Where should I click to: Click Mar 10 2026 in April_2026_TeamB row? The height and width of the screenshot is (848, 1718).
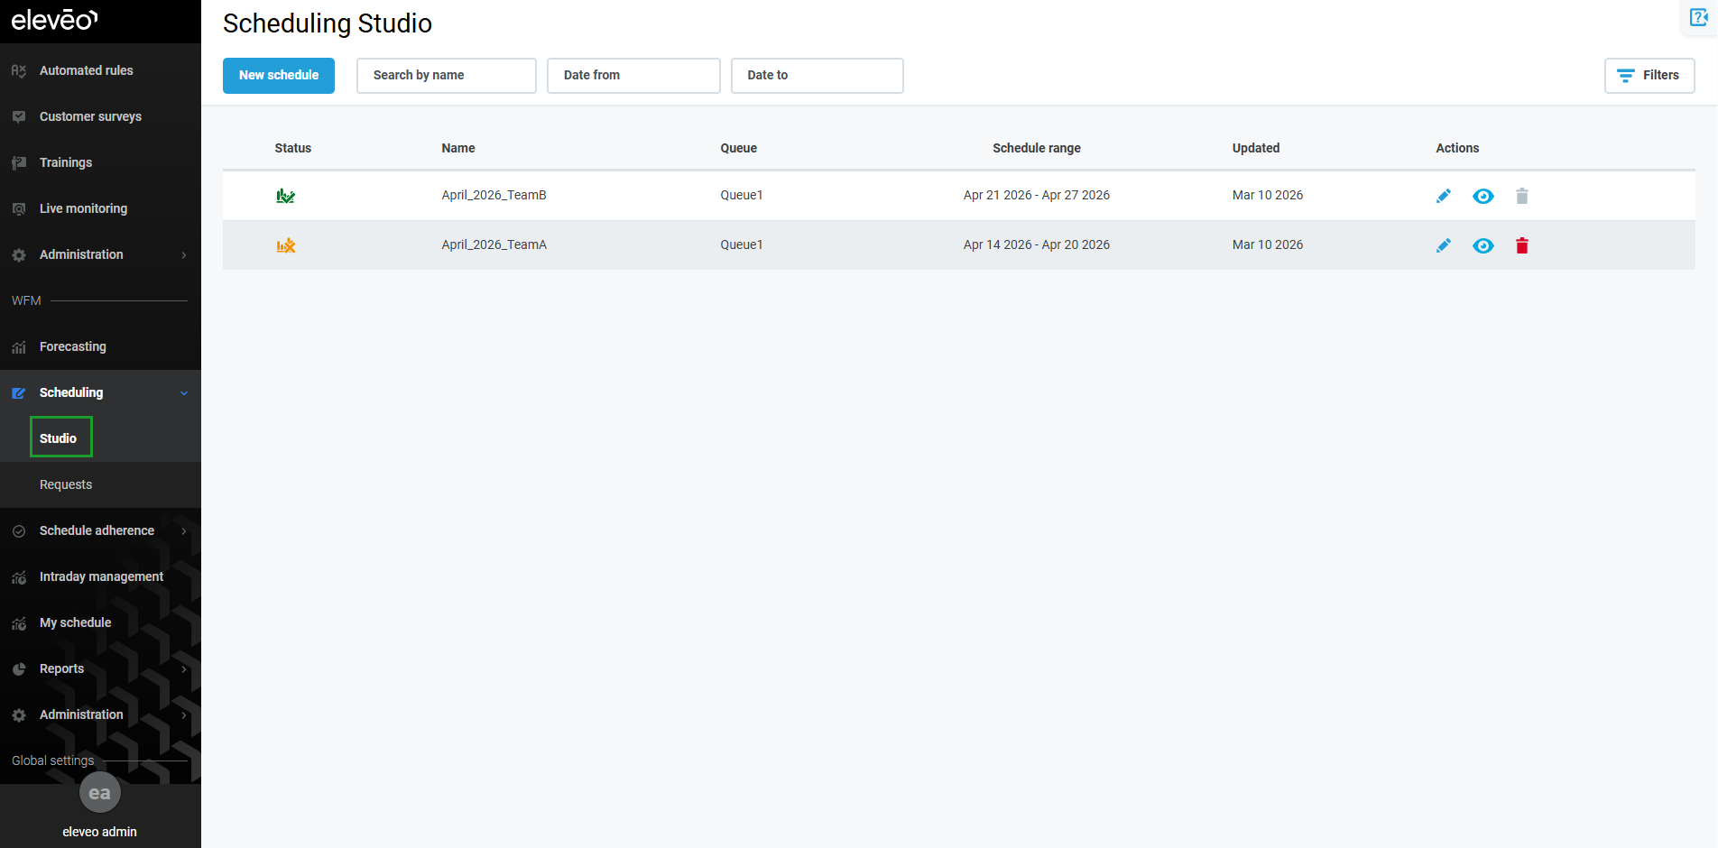[1268, 195]
